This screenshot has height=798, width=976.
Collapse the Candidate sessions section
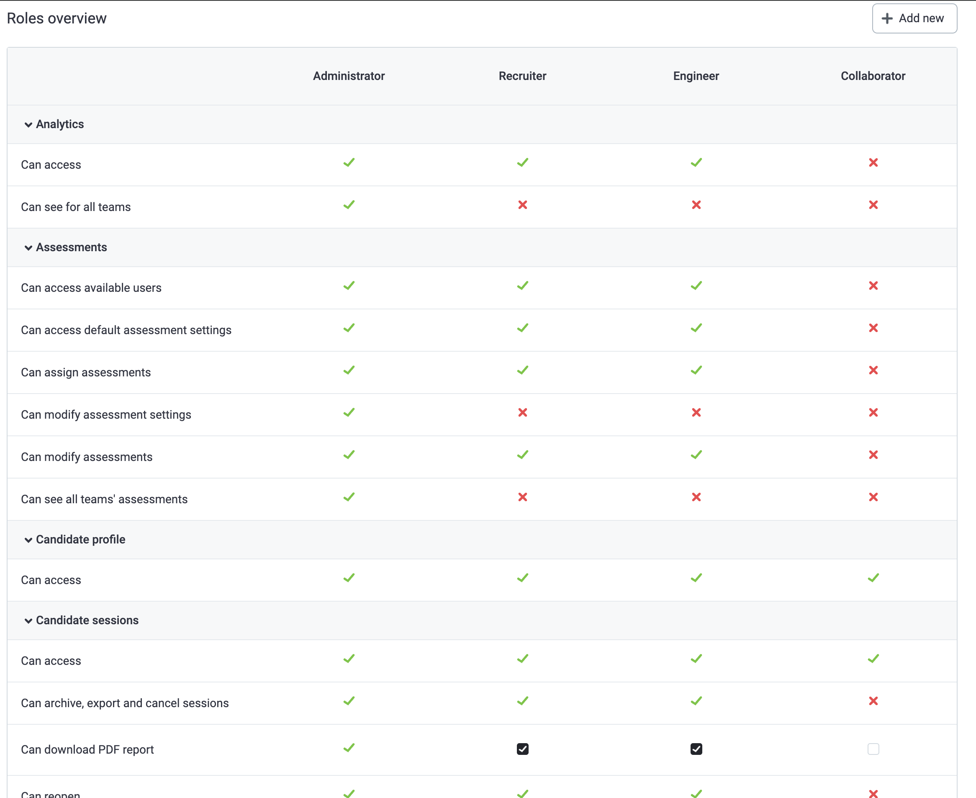click(x=28, y=620)
